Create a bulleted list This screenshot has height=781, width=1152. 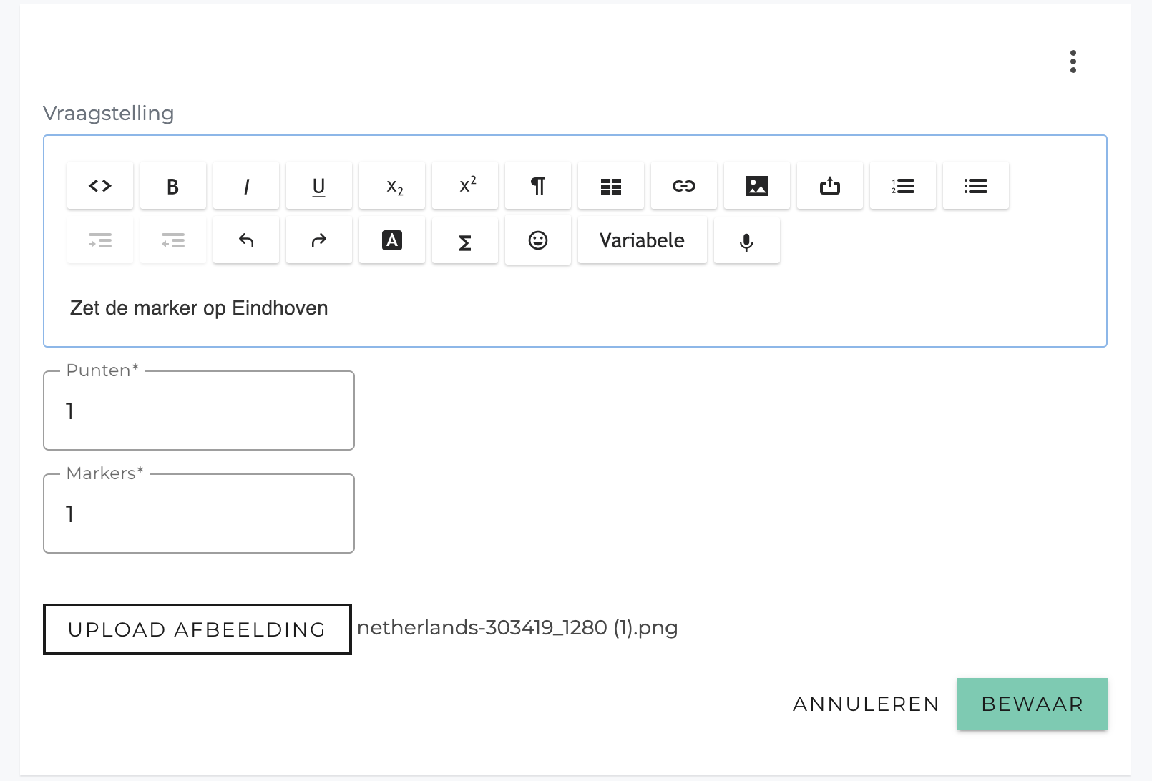tap(976, 186)
